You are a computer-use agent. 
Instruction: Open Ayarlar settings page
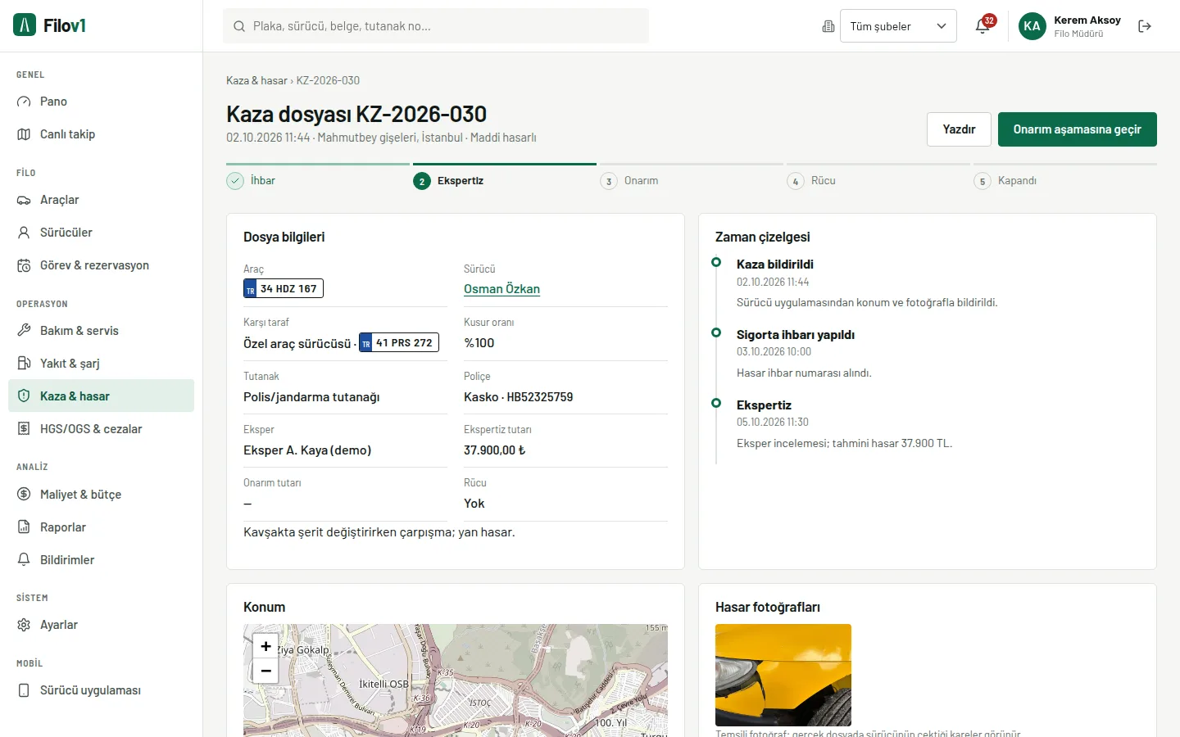coord(101,625)
